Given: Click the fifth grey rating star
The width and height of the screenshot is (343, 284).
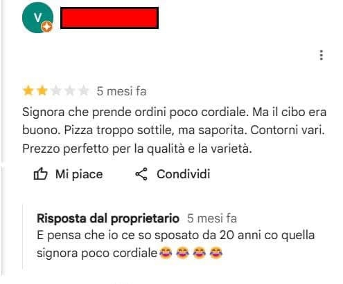Looking at the screenshot, I should [84, 91].
